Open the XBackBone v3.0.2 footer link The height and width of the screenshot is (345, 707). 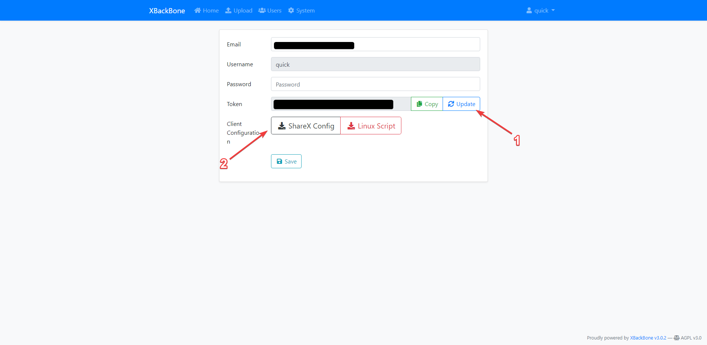click(x=648, y=338)
